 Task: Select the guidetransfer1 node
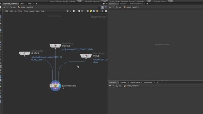coord(56,86)
